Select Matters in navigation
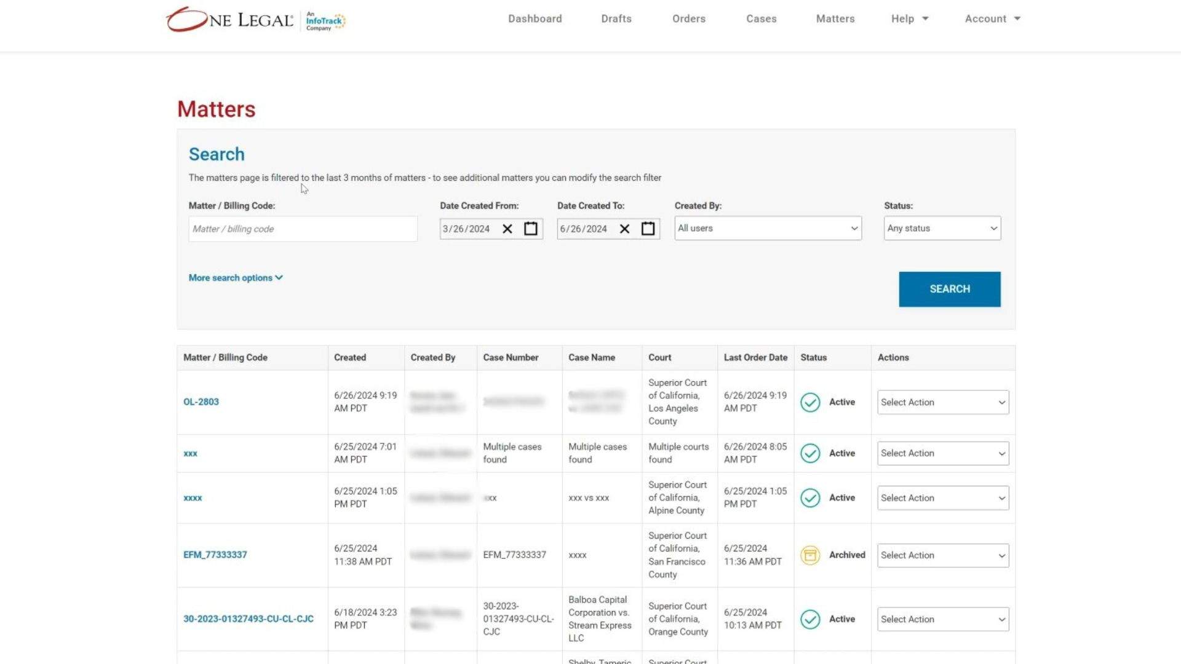Image resolution: width=1181 pixels, height=664 pixels. point(835,18)
